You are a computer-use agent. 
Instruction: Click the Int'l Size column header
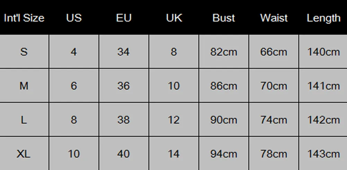pyautogui.click(x=24, y=18)
